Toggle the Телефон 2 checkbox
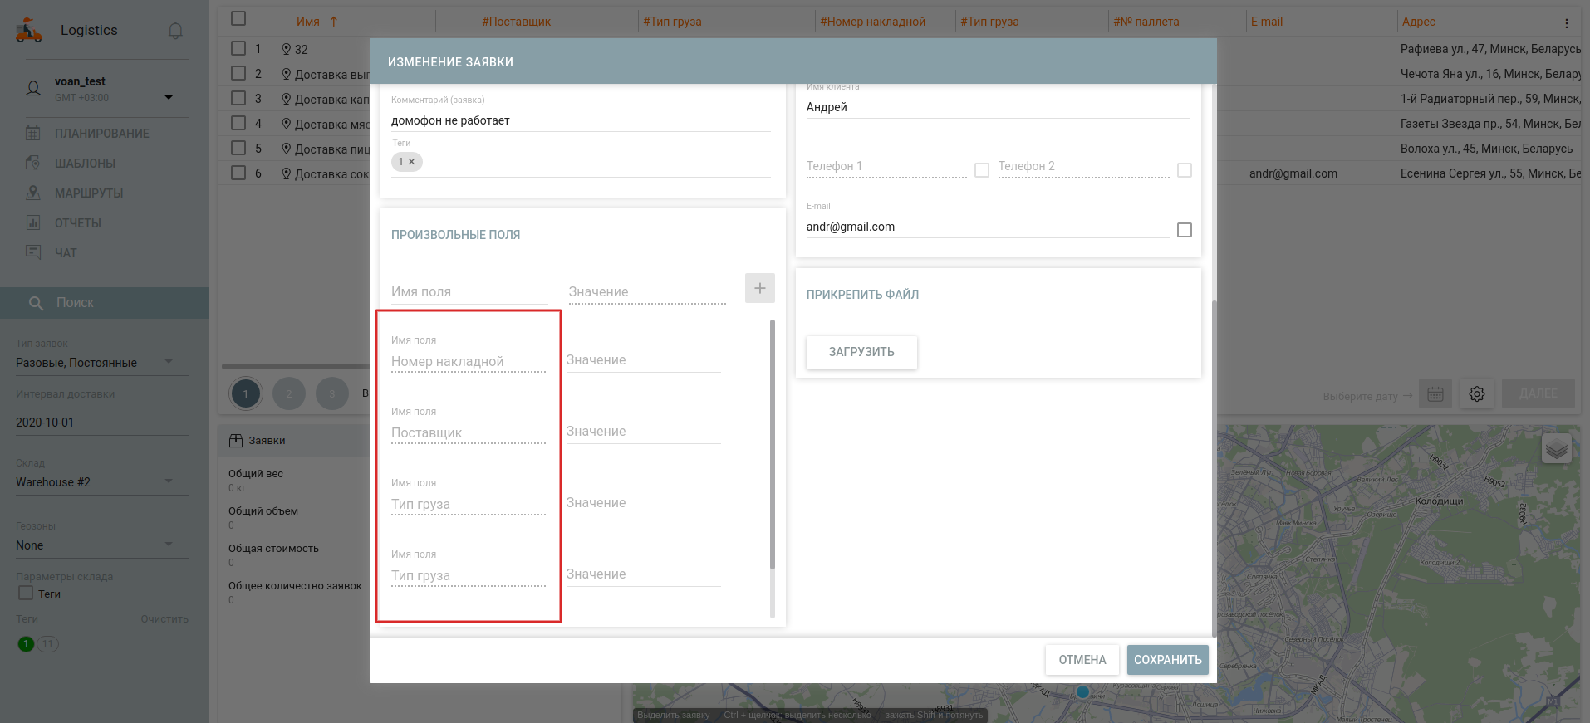 pos(1184,170)
